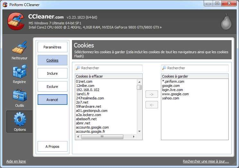Move cookie back with <- button

click(x=152, y=105)
